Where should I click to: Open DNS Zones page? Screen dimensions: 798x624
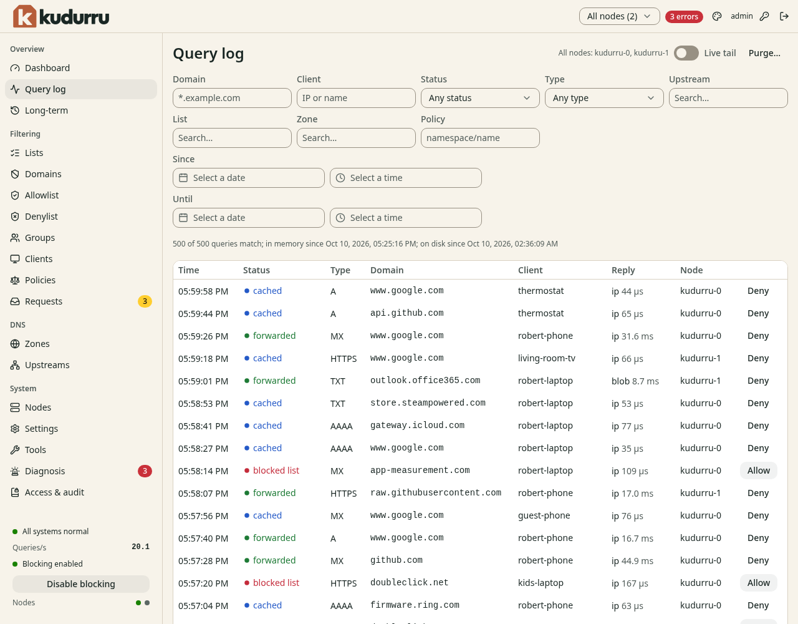(81, 344)
